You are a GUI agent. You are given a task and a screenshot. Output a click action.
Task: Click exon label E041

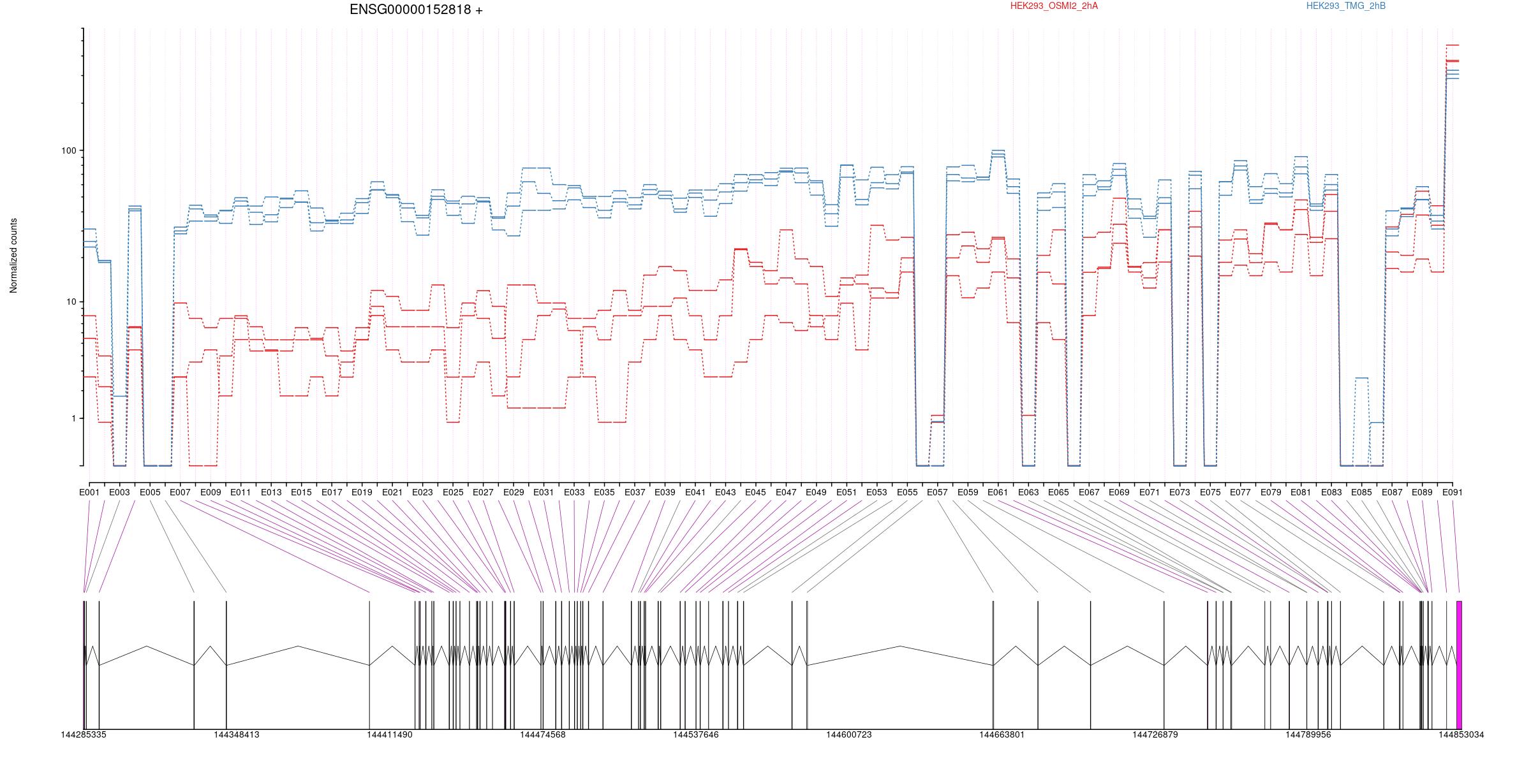pos(695,492)
